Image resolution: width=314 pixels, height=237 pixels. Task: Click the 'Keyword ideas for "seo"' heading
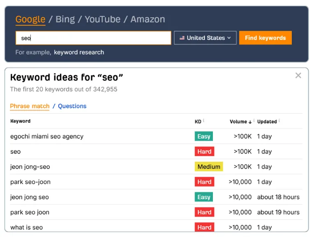click(x=67, y=77)
